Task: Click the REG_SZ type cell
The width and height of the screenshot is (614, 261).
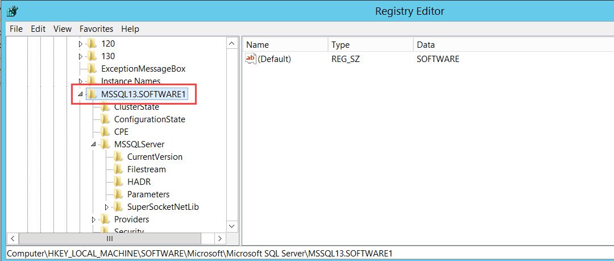Action: coord(346,59)
